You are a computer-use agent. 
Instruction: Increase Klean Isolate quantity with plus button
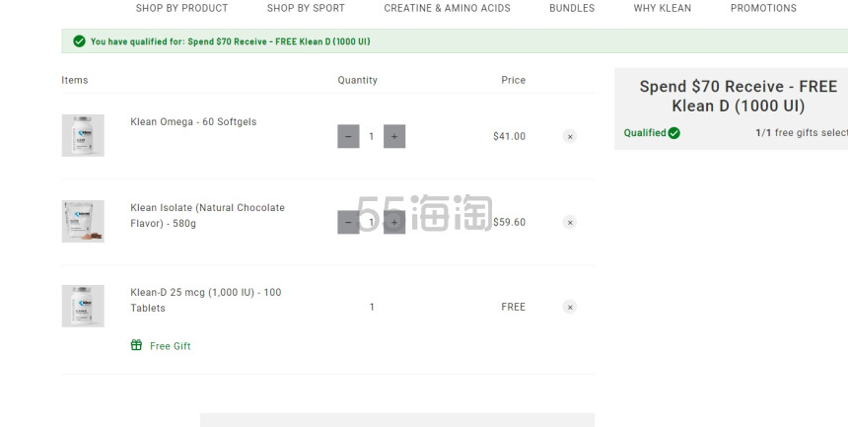[394, 223]
